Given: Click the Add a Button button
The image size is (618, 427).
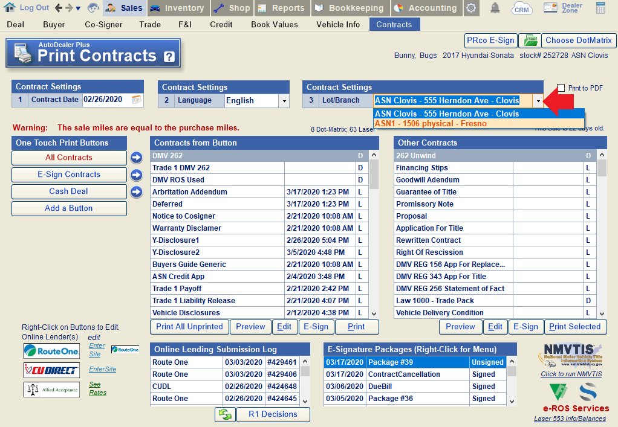Looking at the screenshot, I should 69,208.
